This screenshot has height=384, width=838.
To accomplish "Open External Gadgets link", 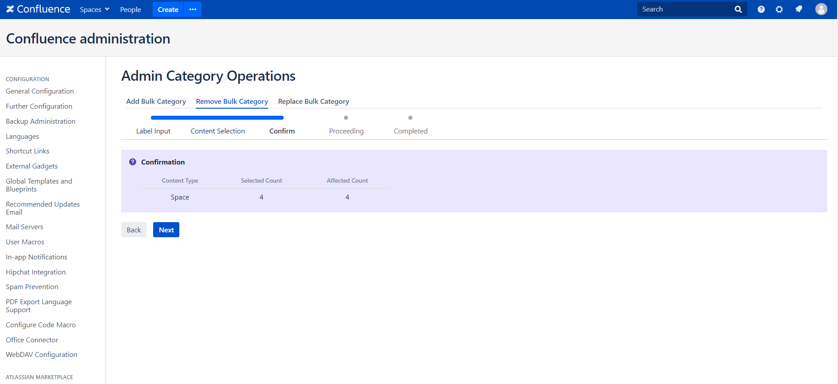I will (32, 166).
